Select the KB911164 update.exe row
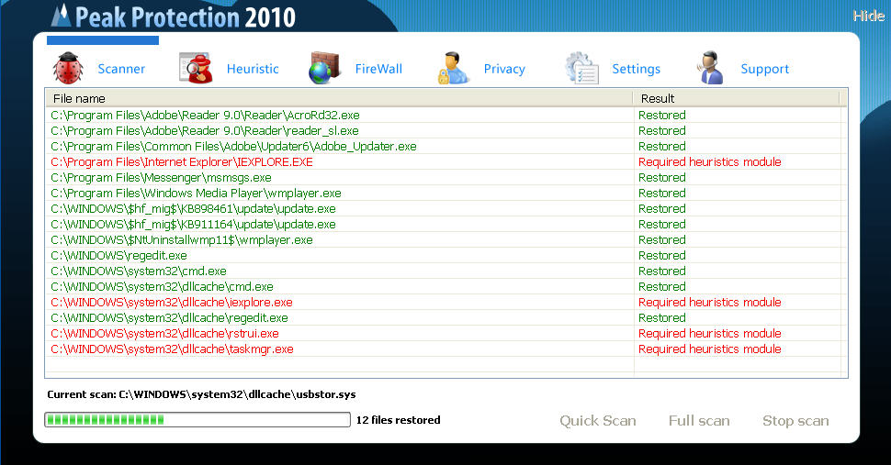891x465 pixels. pos(446,225)
